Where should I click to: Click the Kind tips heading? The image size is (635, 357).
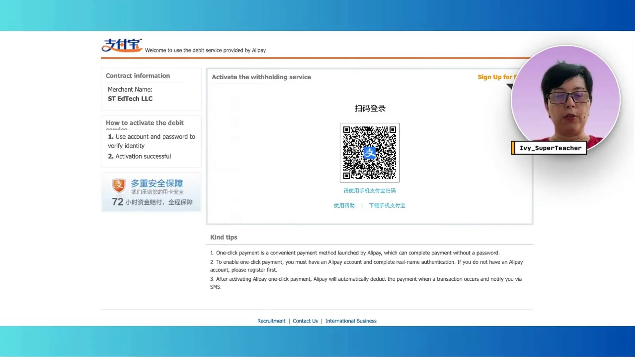pyautogui.click(x=224, y=237)
